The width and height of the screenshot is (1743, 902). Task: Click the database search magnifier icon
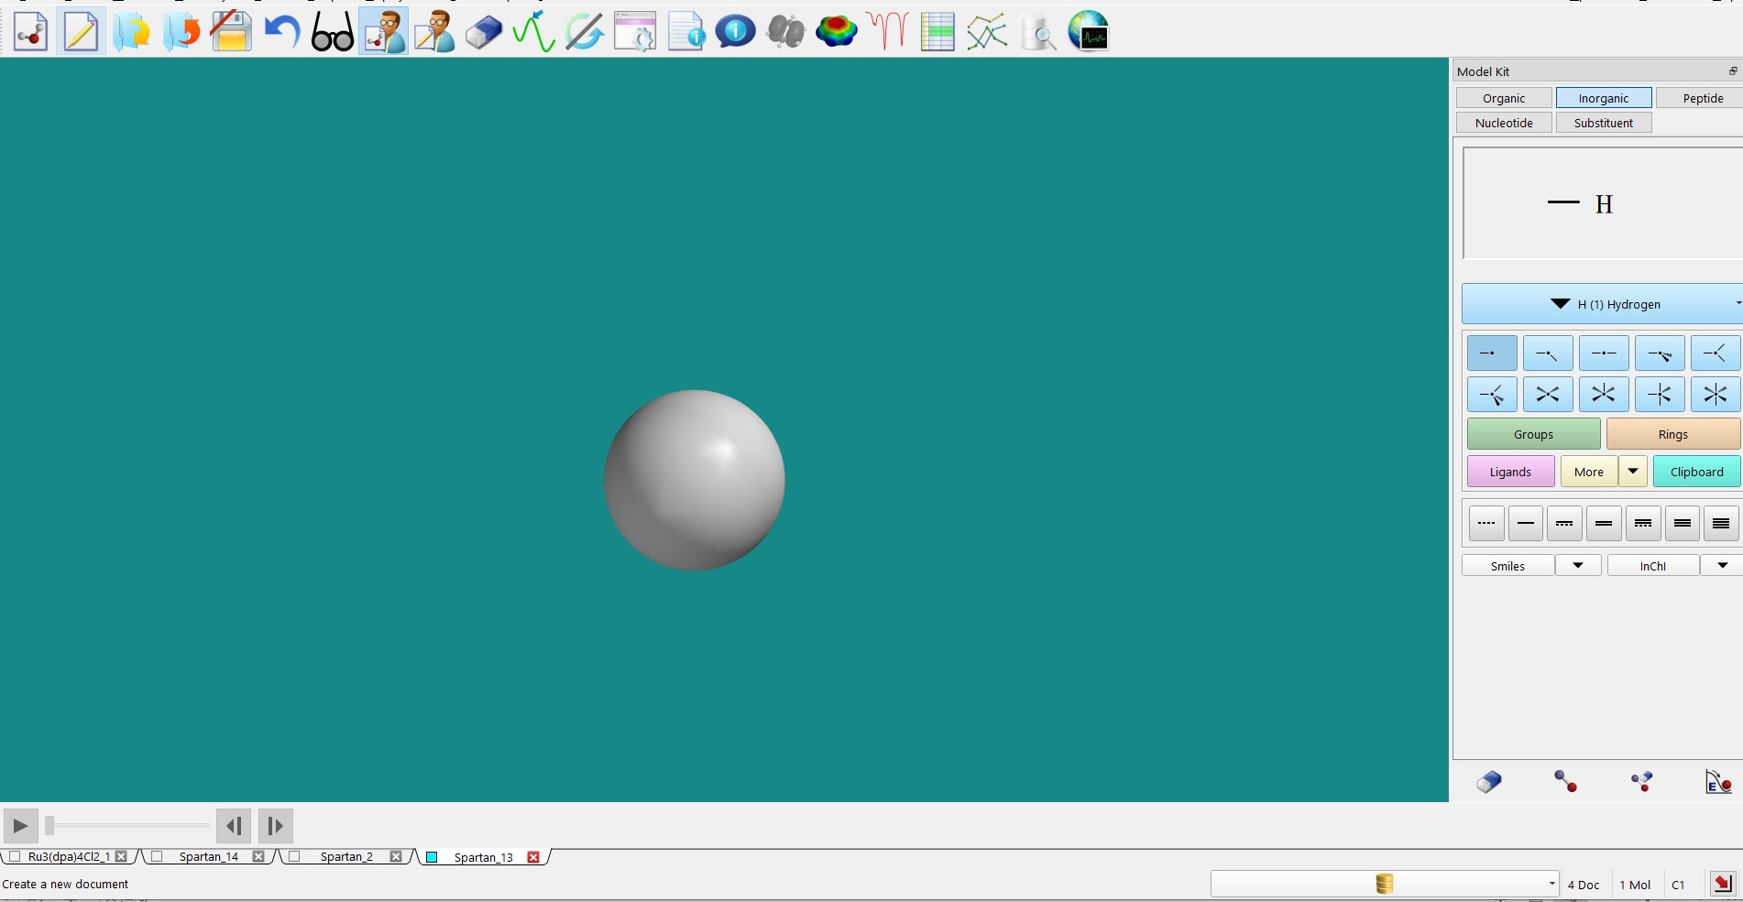(x=1038, y=31)
